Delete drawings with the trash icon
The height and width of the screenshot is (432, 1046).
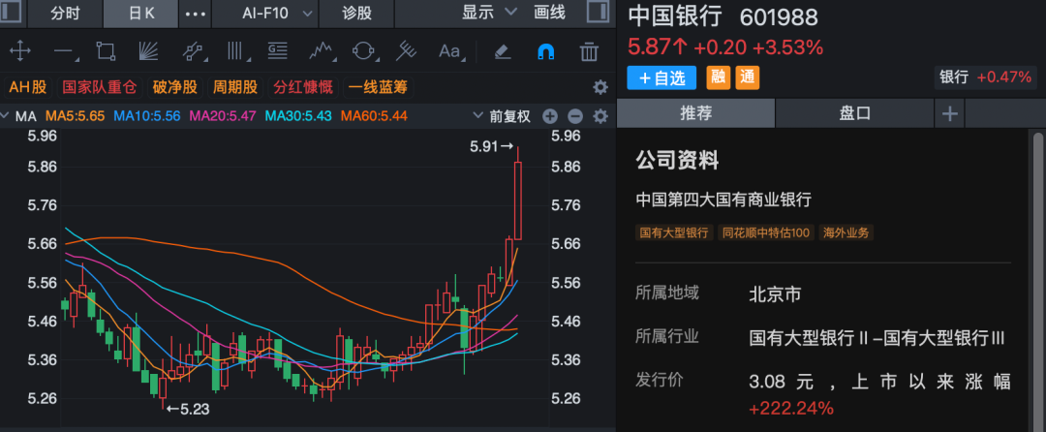click(x=588, y=51)
